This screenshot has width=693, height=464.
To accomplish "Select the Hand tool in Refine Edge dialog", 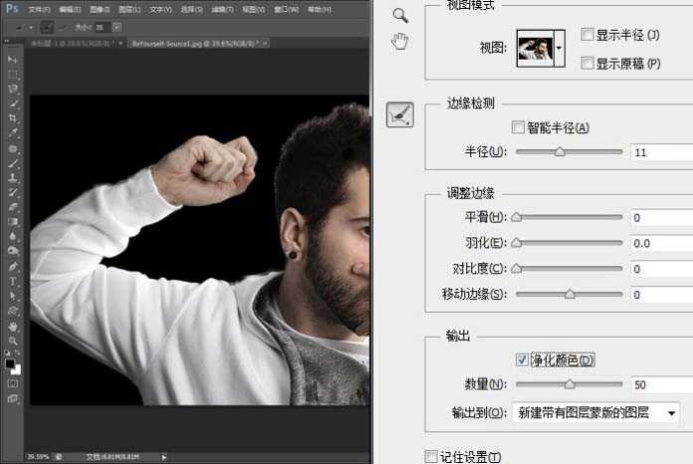I will click(400, 41).
